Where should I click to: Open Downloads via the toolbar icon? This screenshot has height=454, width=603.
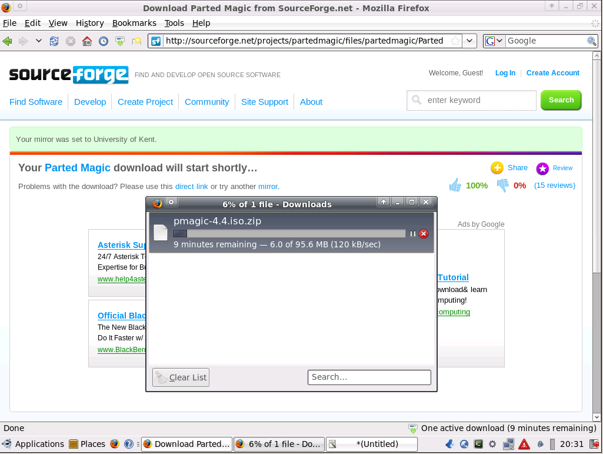[x=120, y=41]
